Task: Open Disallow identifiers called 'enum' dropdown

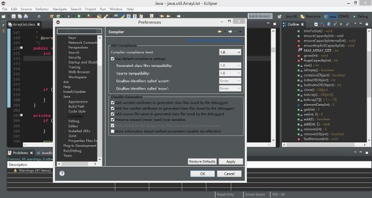Action: tap(230, 88)
